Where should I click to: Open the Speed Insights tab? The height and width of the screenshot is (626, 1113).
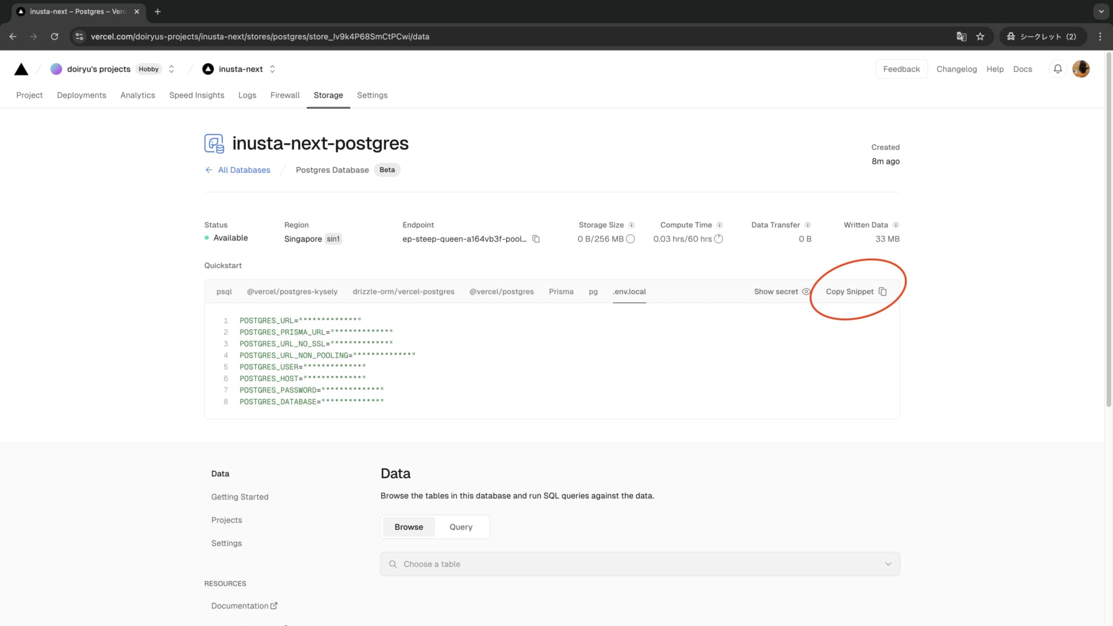[197, 95]
